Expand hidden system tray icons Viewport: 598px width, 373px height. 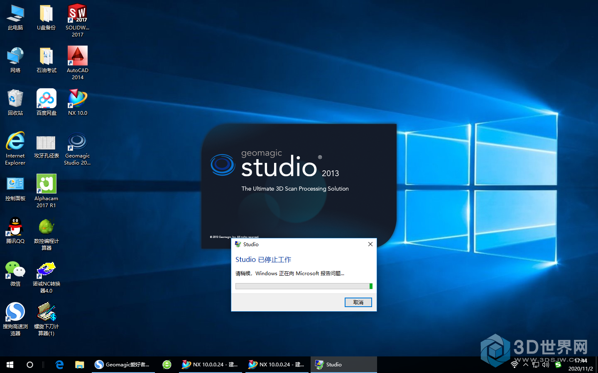click(526, 365)
